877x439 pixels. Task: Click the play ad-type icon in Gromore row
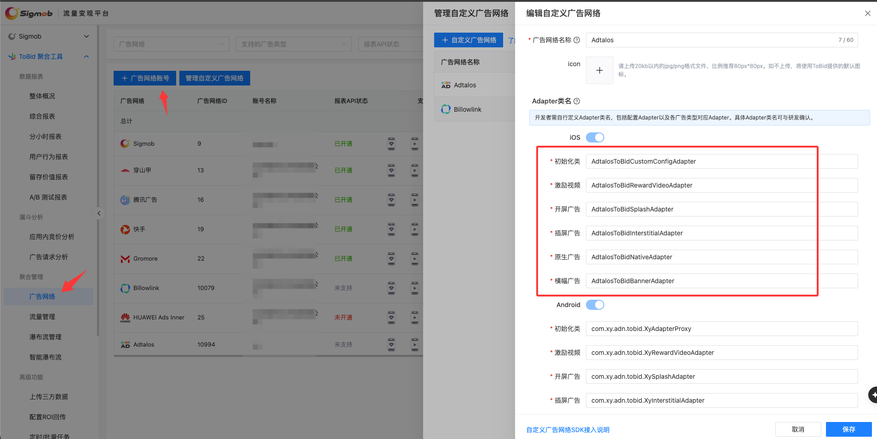click(x=415, y=259)
